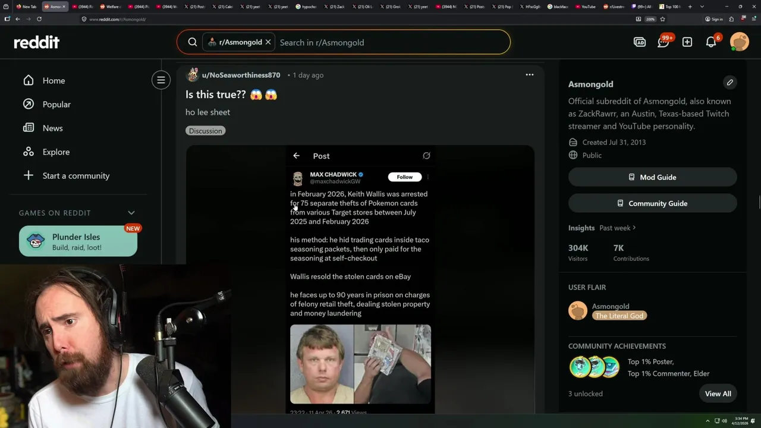Click the taskbar network icon
The image size is (761, 428).
click(x=716, y=421)
